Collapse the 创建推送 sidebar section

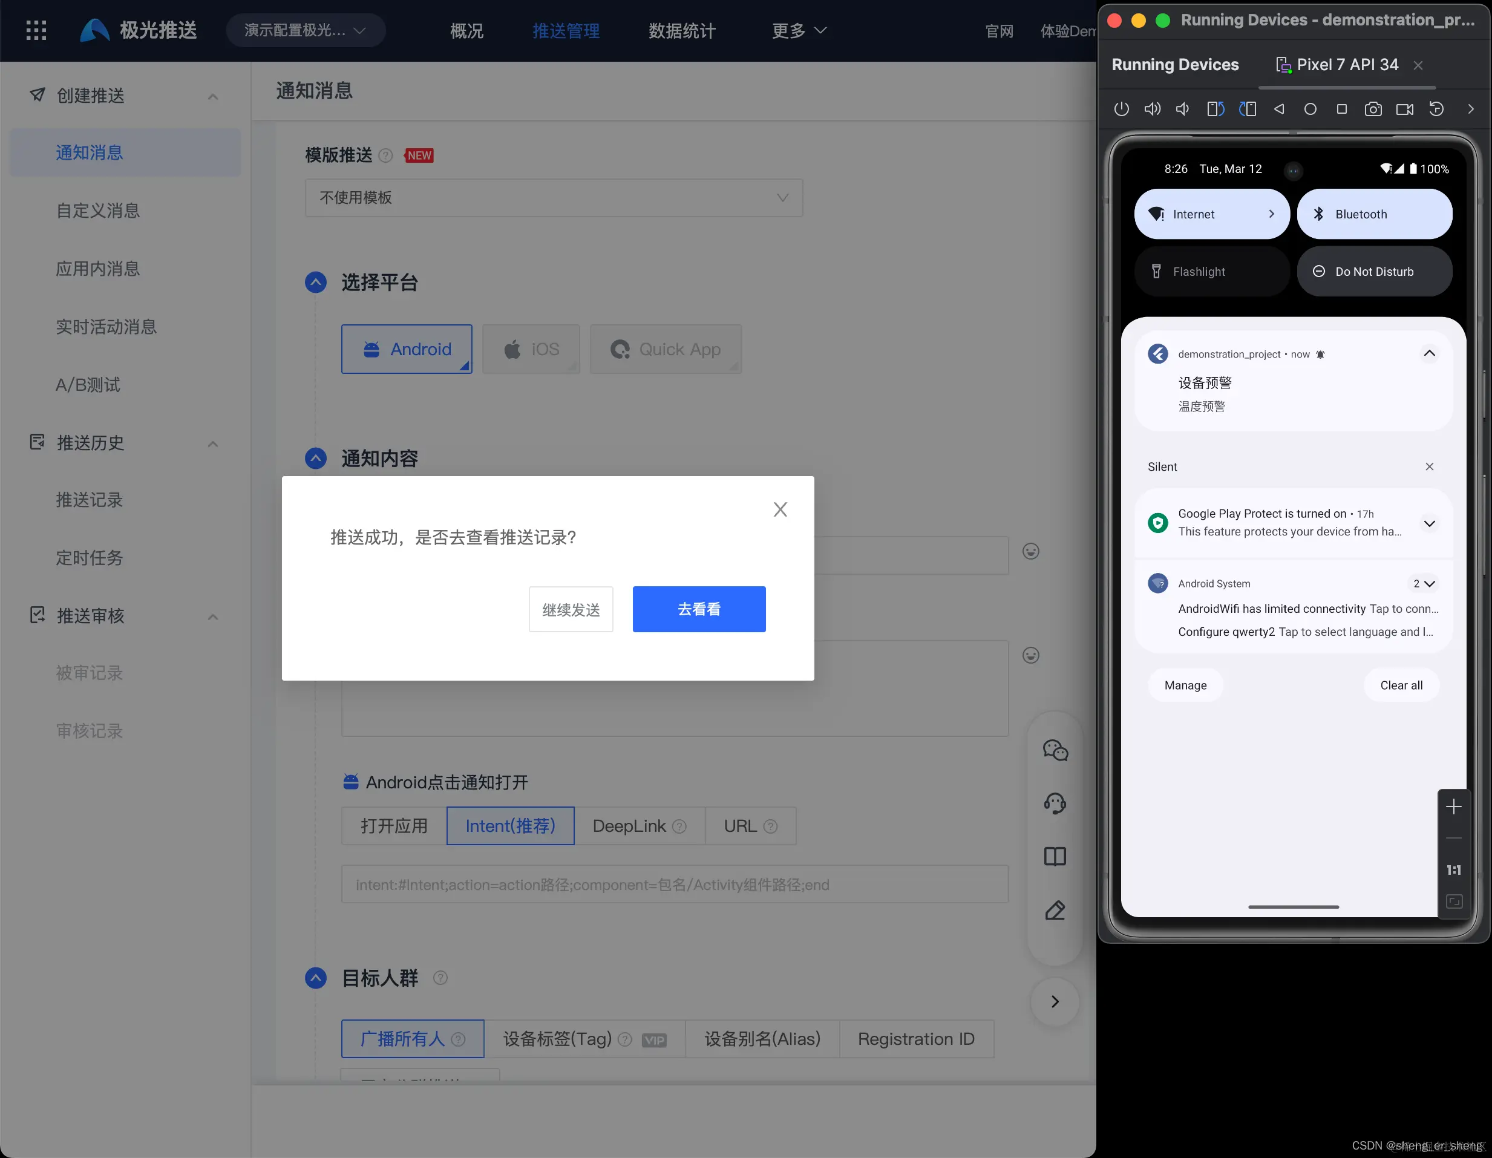(212, 96)
